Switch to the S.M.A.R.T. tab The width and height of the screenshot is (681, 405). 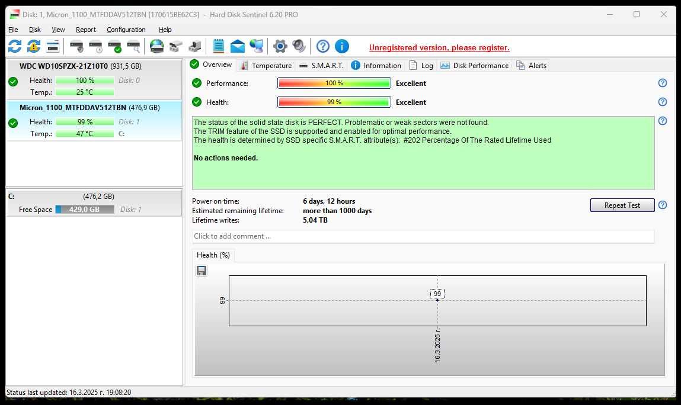[x=321, y=66]
